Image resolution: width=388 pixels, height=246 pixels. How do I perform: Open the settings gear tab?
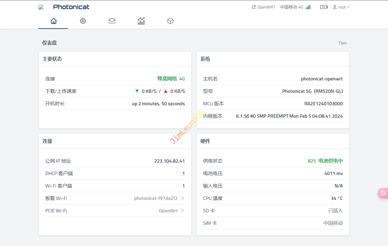(83, 21)
